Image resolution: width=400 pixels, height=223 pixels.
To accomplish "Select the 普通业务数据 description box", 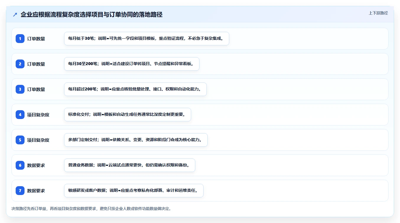I will pyautogui.click(x=130, y=165).
